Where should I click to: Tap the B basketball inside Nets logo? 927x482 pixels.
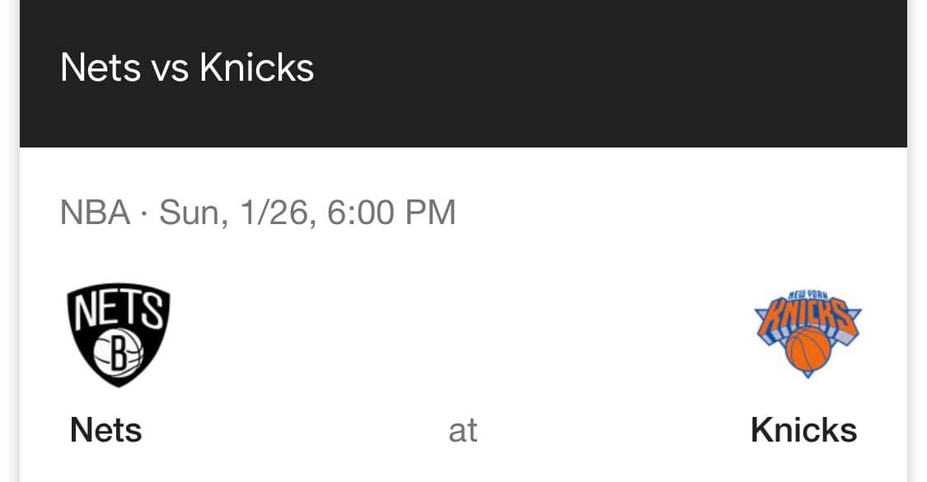[118, 353]
